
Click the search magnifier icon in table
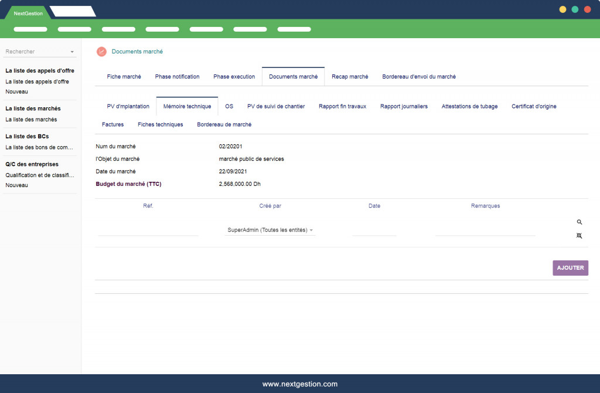pos(579,222)
